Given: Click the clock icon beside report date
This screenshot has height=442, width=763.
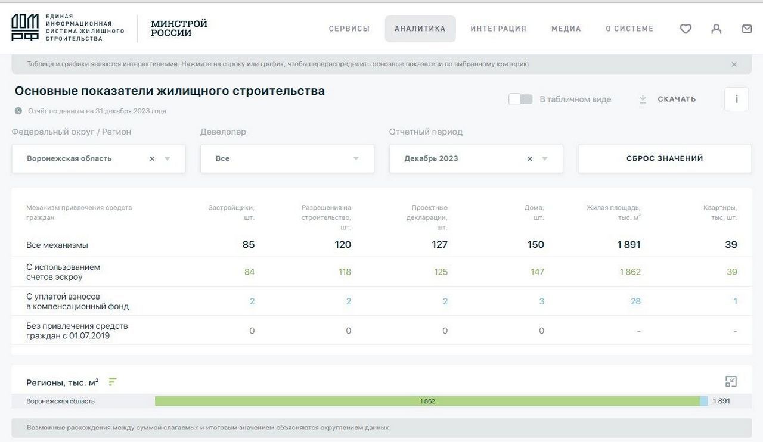Looking at the screenshot, I should (x=18, y=111).
